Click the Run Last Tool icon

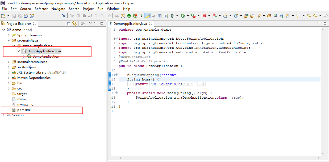click(x=193, y=16)
